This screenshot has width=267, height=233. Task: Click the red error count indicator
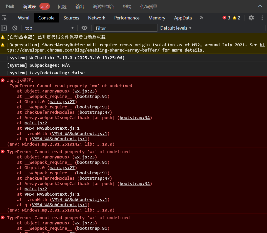coord(226,18)
